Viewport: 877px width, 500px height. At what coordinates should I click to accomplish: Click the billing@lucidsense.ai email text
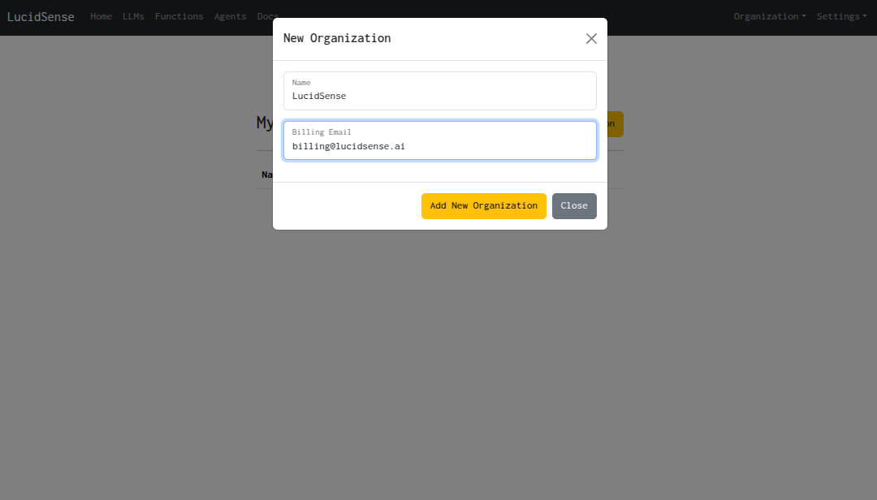point(348,146)
